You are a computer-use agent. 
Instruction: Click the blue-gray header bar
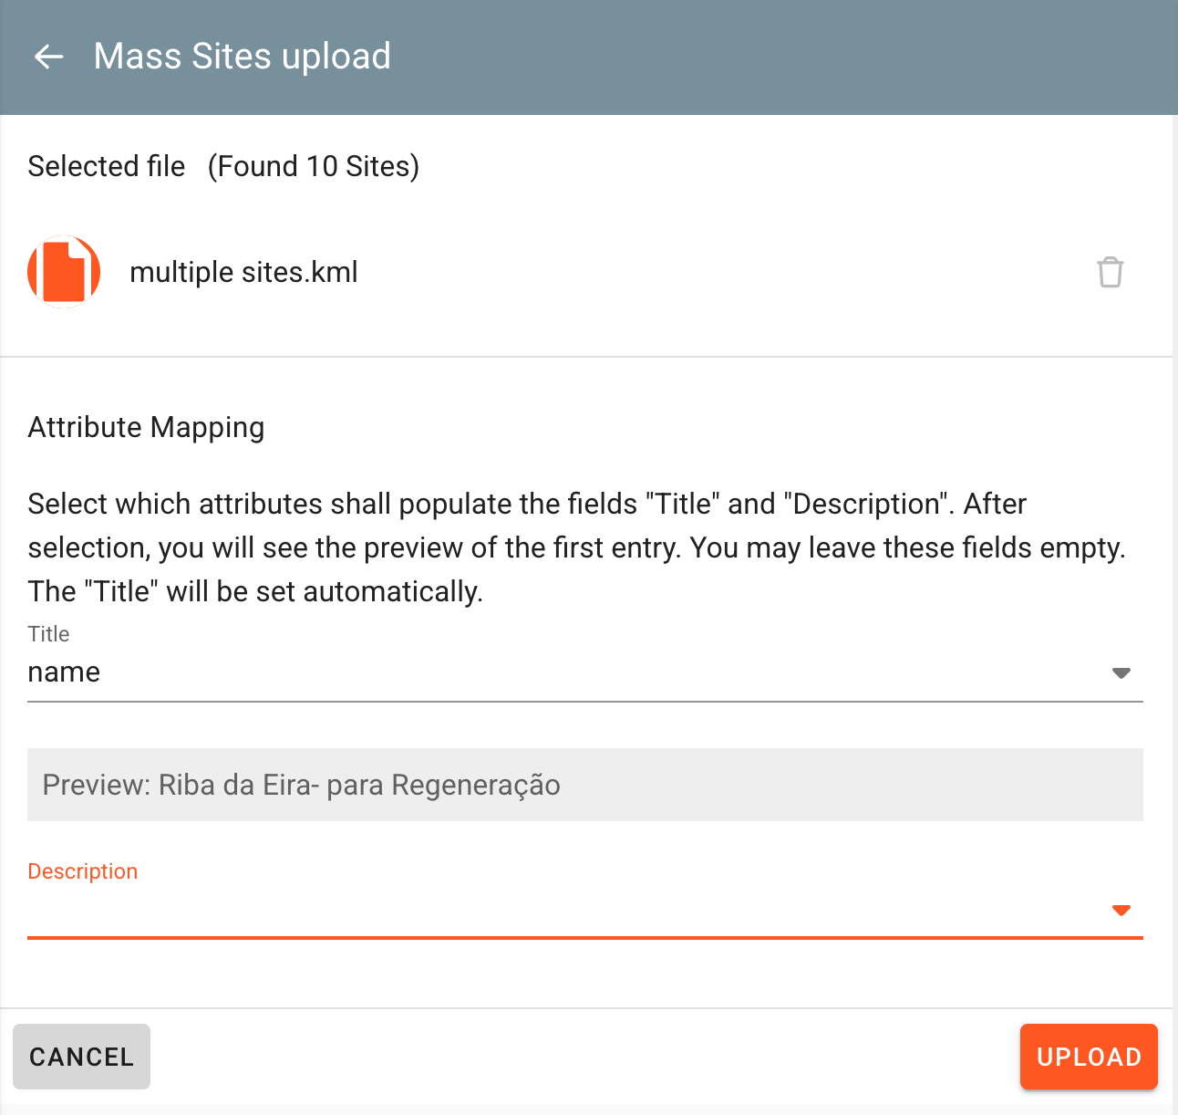tap(589, 57)
